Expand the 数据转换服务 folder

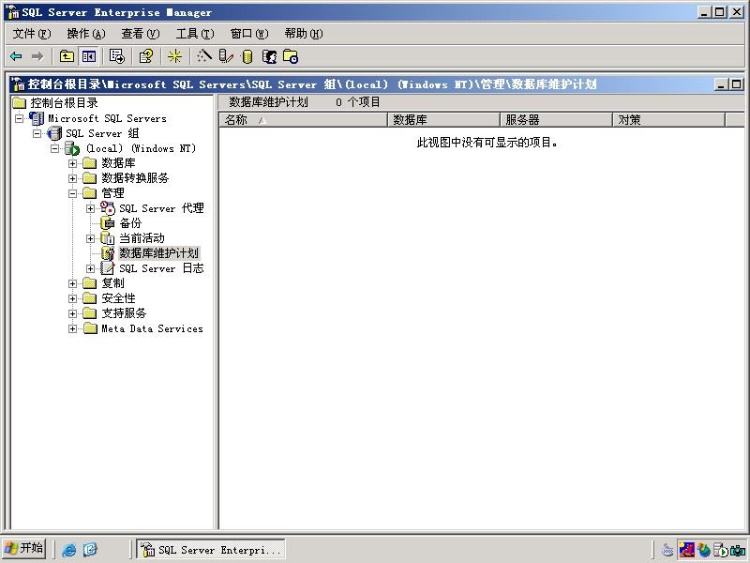72,178
